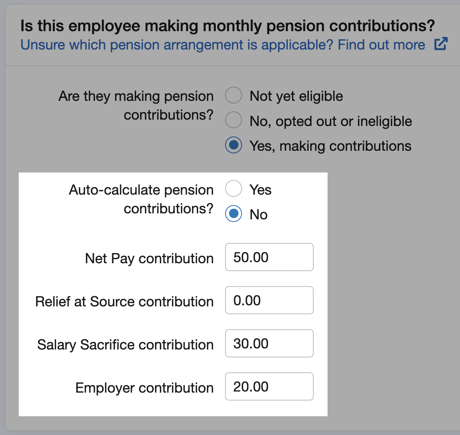This screenshot has width=460, height=435.
Task: Click the Relief at Source contribution field
Action: [269, 300]
